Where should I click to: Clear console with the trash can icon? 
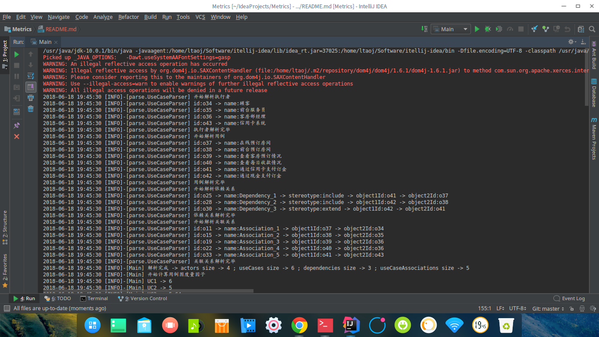pos(31,109)
